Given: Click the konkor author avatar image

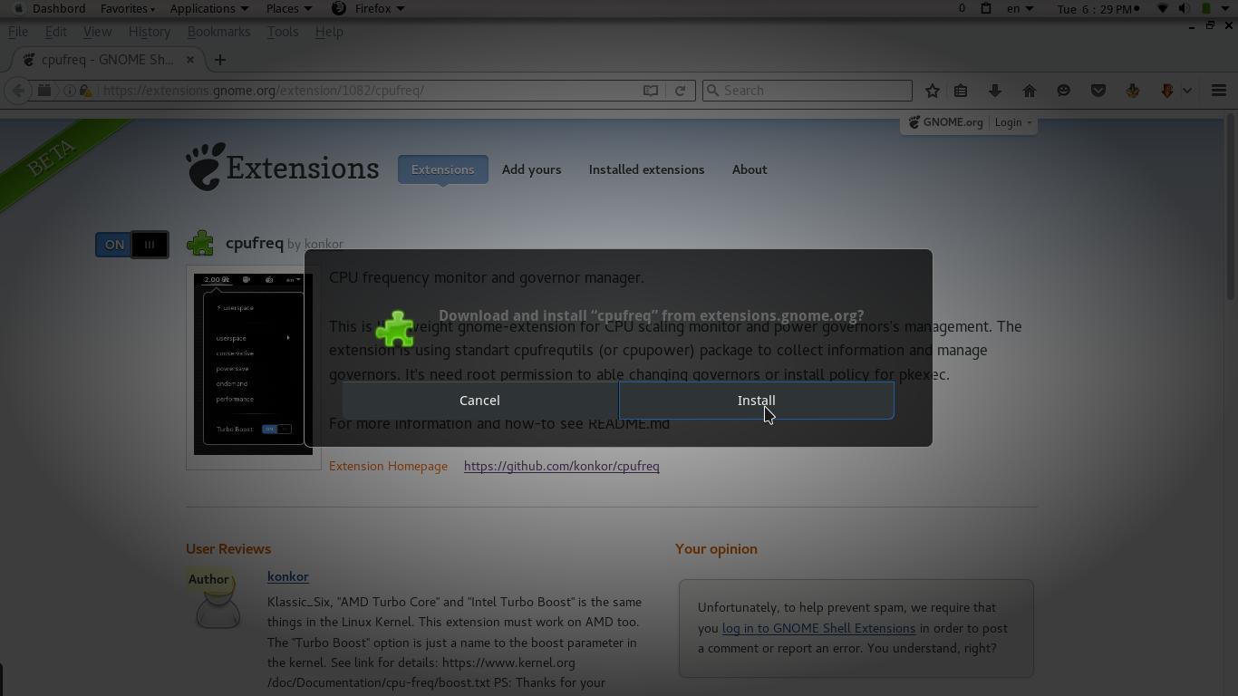Looking at the screenshot, I should click(x=218, y=600).
